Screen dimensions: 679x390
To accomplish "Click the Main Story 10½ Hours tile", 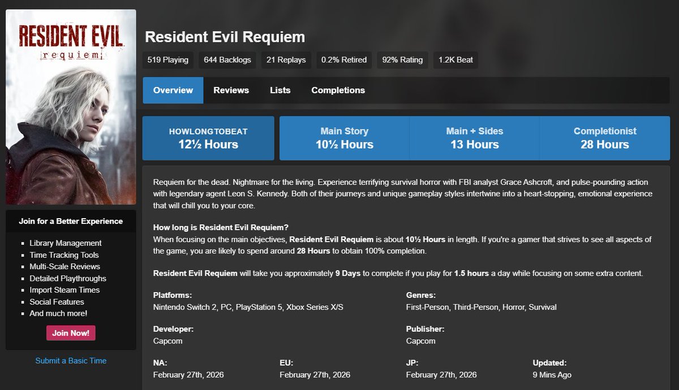I will point(345,138).
